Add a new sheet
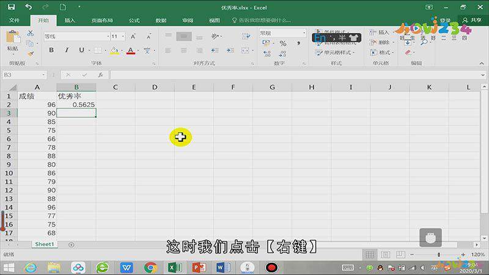The width and height of the screenshot is (489, 275). (x=71, y=245)
